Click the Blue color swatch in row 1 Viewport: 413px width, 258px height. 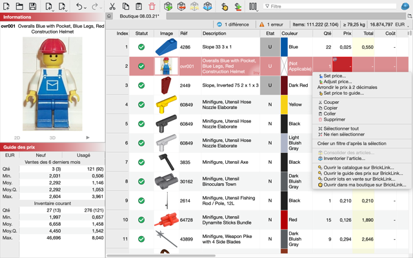pos(284,47)
